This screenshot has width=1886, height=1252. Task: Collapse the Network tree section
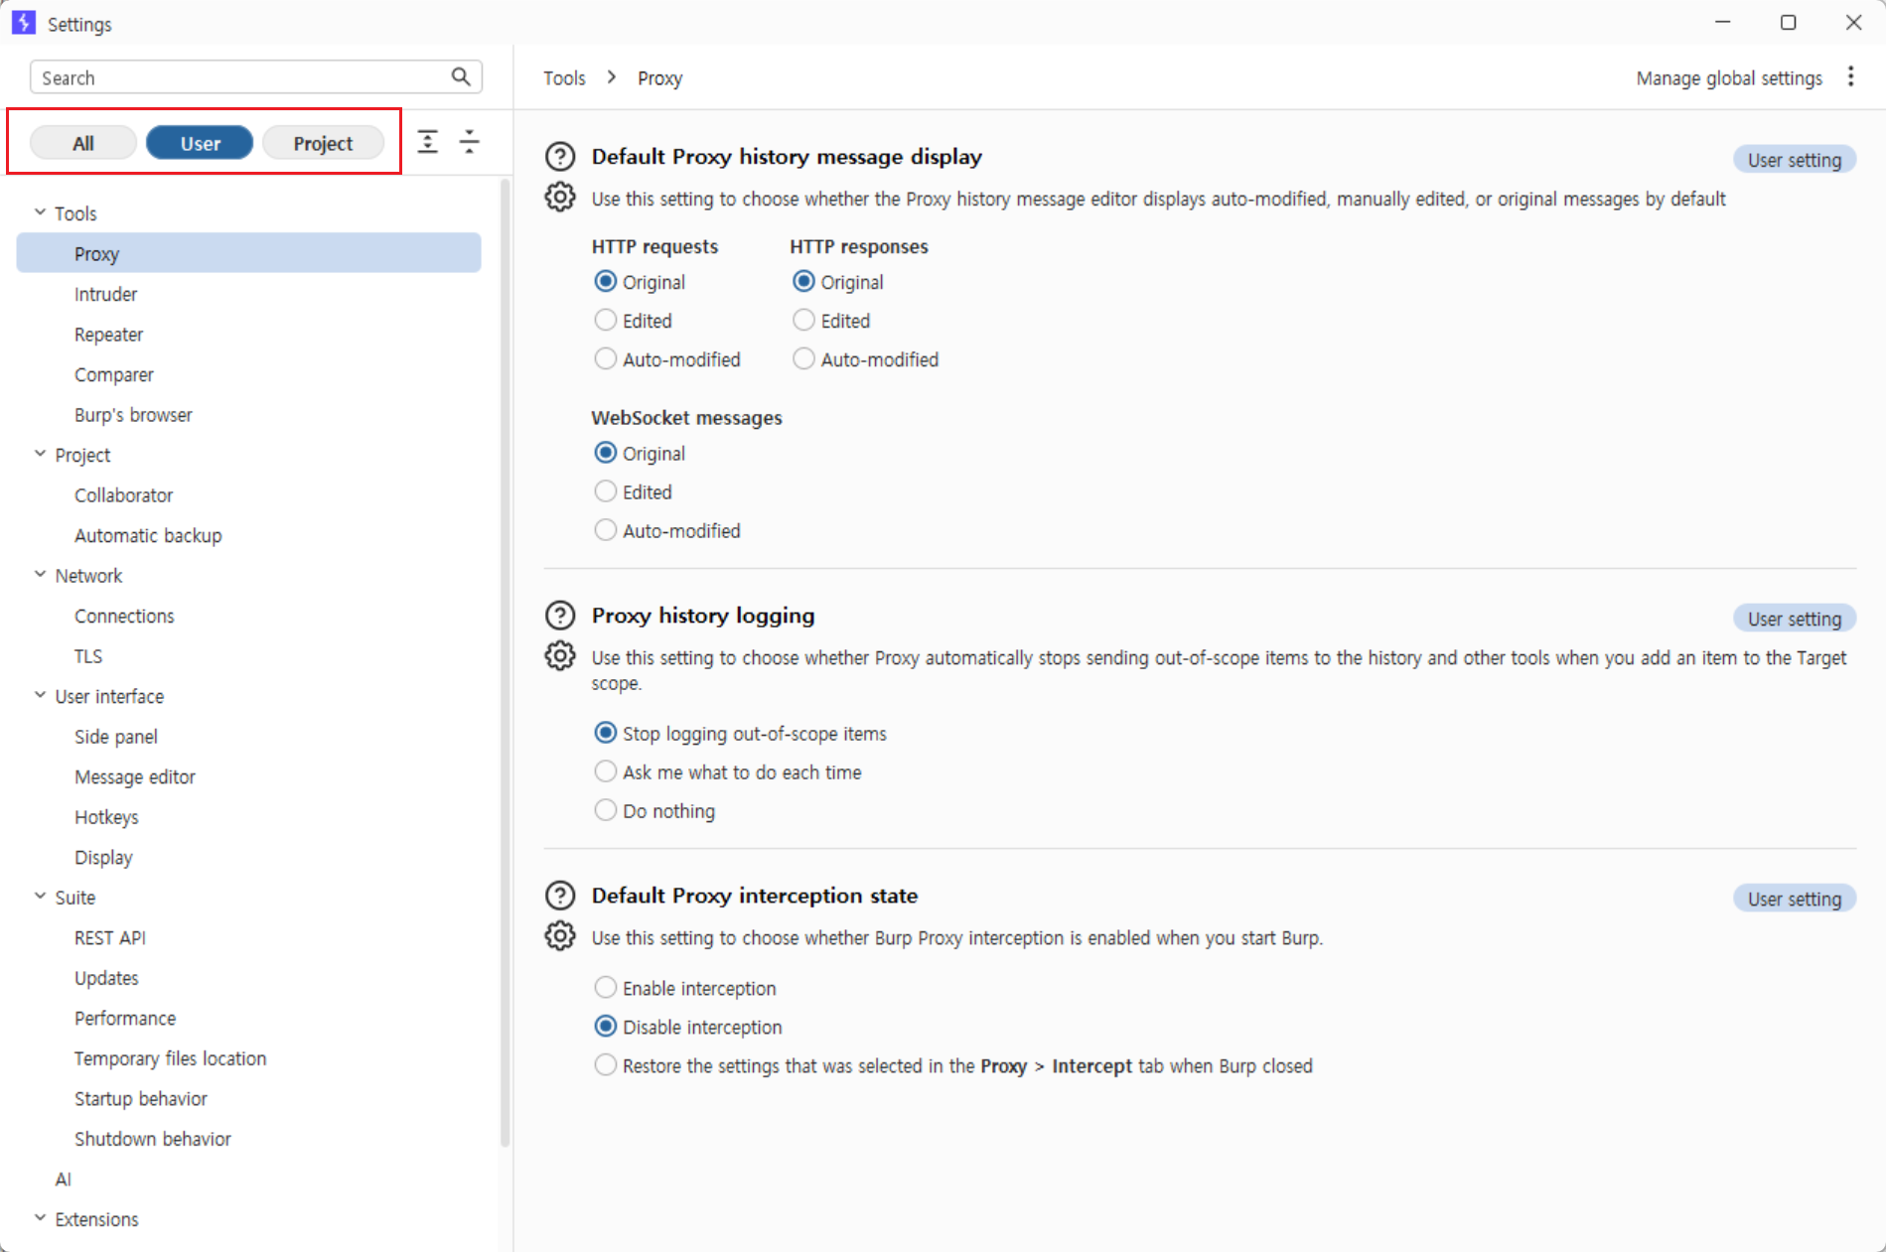pyautogui.click(x=41, y=575)
